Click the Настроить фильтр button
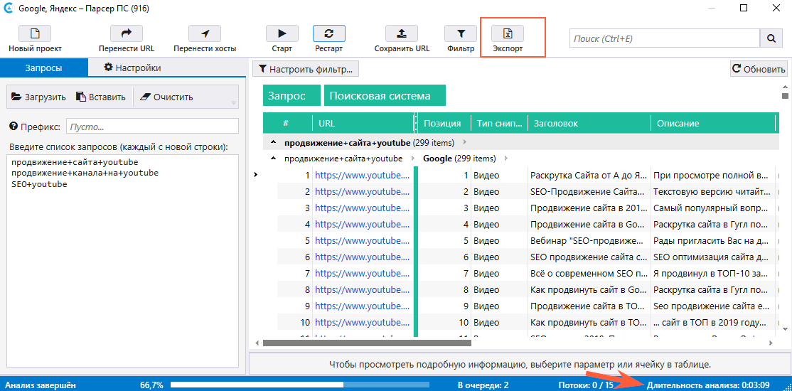Viewport: 792px width, 391px height. click(x=306, y=69)
